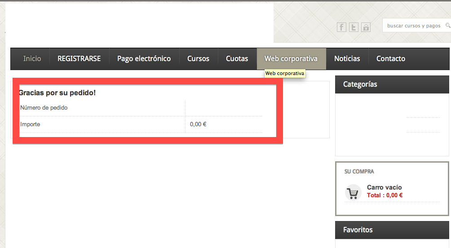Screen dimensions: 451x248
Task: Click the 'Número de pedido' label
Action: coord(44,107)
